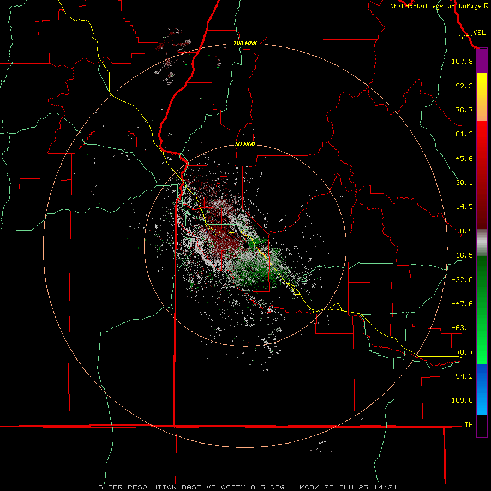Pick the black TH box on the scale

(482, 425)
